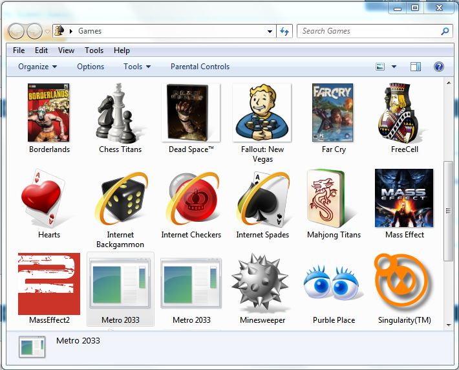Open the File menu

(19, 50)
